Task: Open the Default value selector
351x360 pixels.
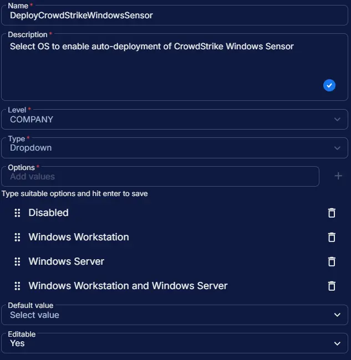Action: click(x=174, y=315)
